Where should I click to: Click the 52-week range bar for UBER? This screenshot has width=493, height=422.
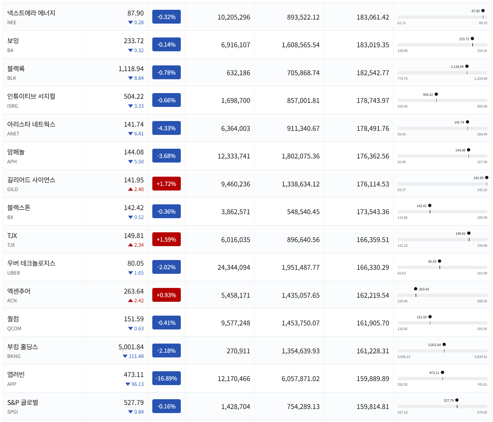(442, 267)
